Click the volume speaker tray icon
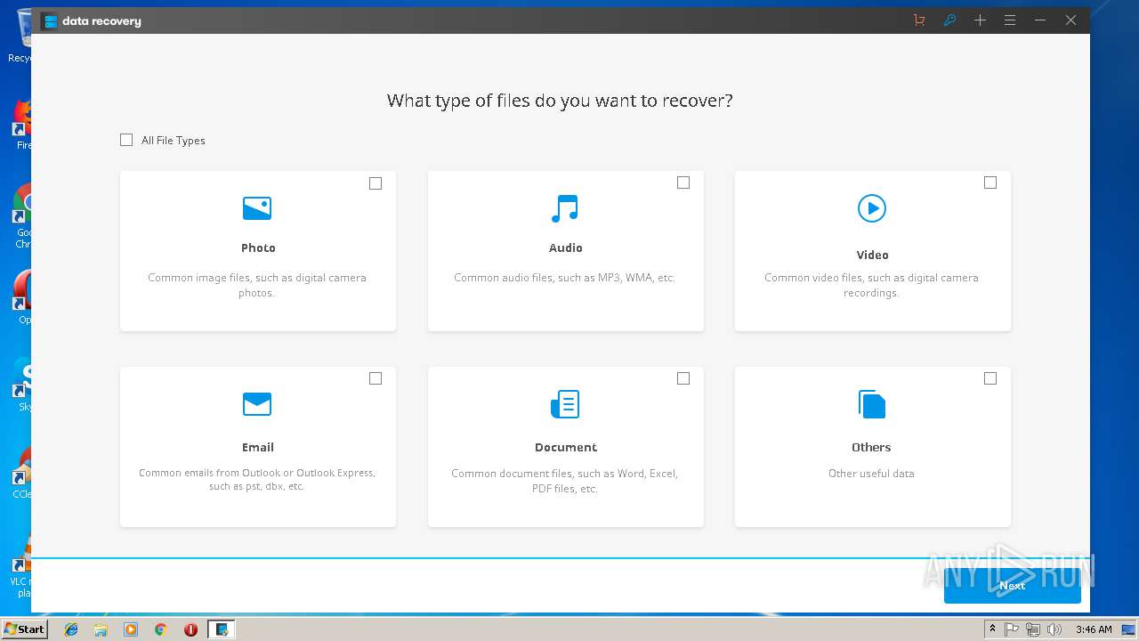The height and width of the screenshot is (641, 1139). coord(1054,629)
